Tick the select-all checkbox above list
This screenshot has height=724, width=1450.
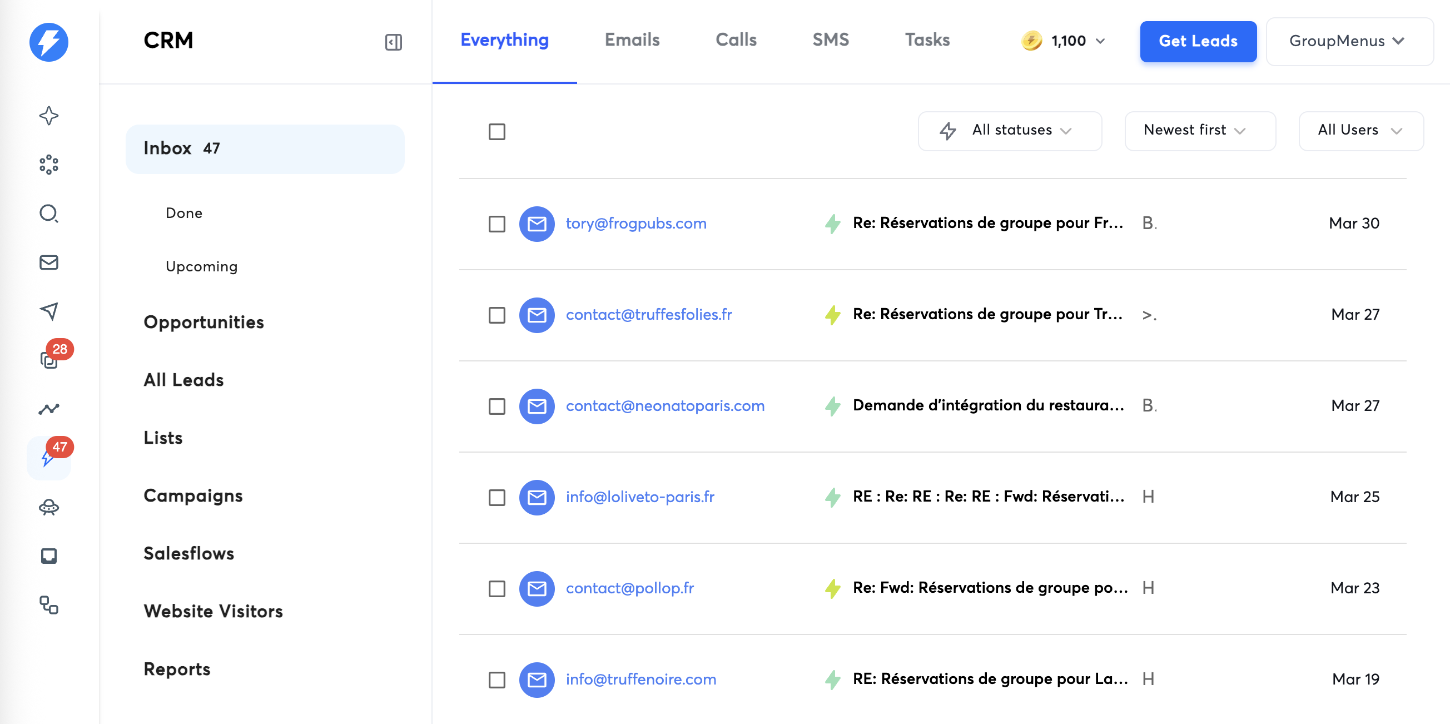(496, 132)
